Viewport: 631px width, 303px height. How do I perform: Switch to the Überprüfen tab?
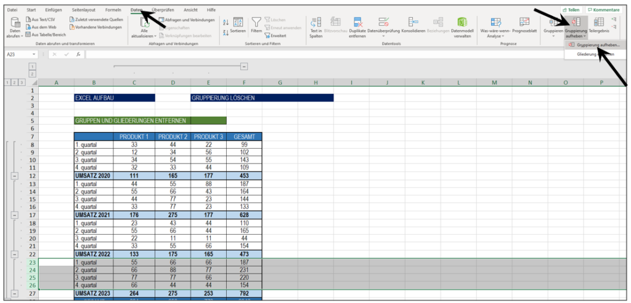(x=163, y=10)
